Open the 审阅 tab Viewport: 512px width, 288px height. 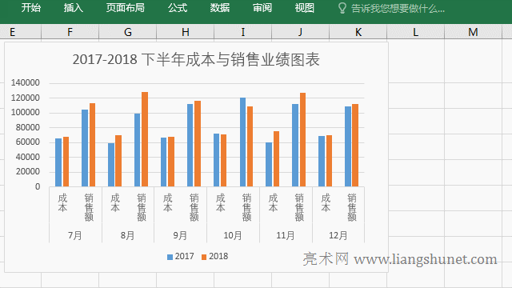click(x=262, y=8)
